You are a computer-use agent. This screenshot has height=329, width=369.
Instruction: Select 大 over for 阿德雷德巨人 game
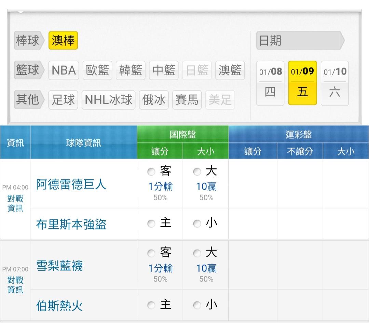click(x=197, y=172)
